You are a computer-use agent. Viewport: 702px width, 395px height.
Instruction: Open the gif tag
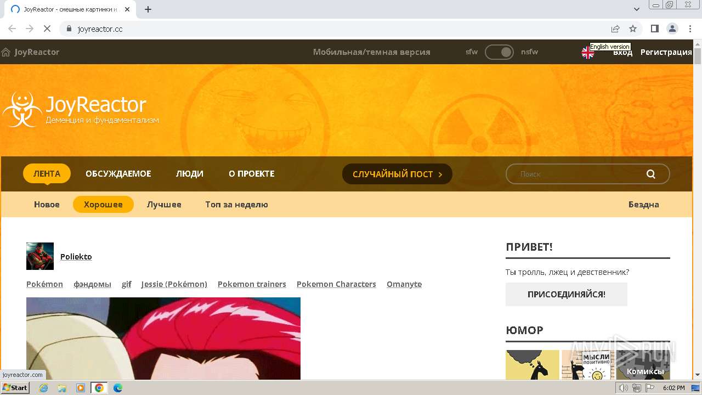(x=126, y=284)
